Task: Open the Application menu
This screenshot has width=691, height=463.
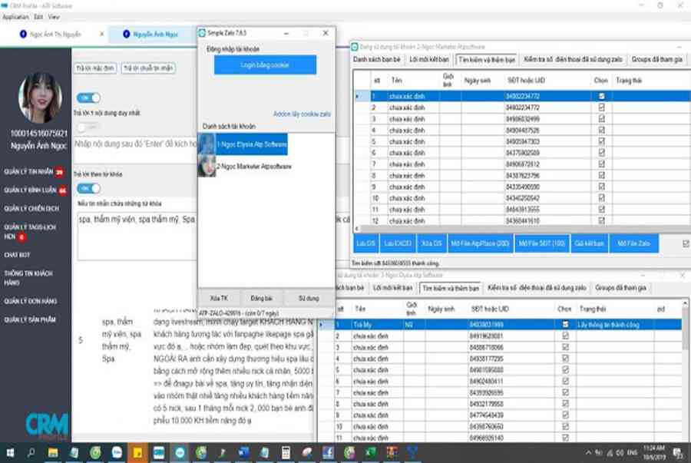Action: pyautogui.click(x=15, y=16)
